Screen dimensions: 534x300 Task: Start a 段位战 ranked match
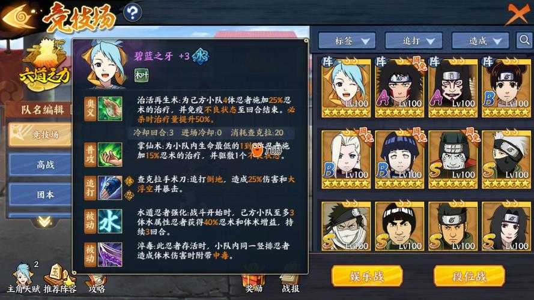click(x=469, y=276)
